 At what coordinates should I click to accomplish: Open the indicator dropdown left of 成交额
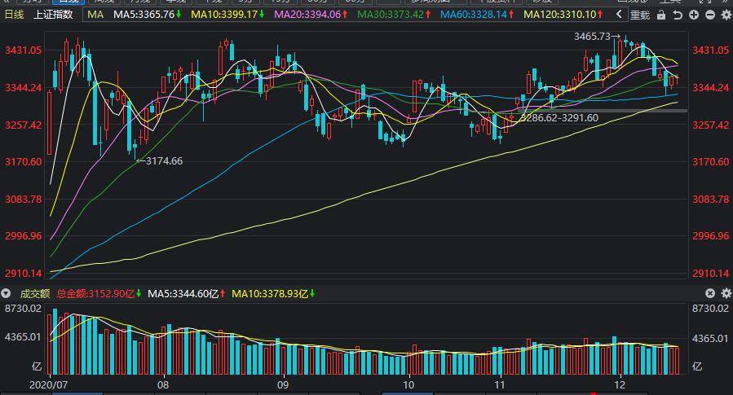point(6,293)
